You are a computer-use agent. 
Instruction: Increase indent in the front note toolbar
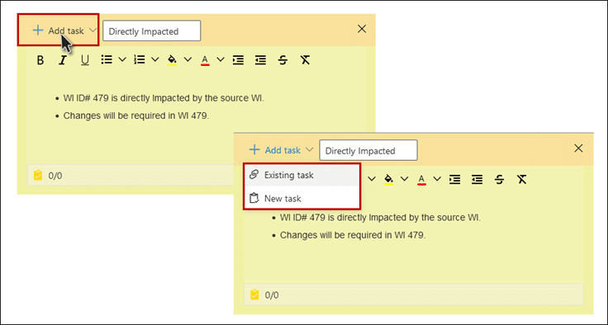[x=455, y=179]
